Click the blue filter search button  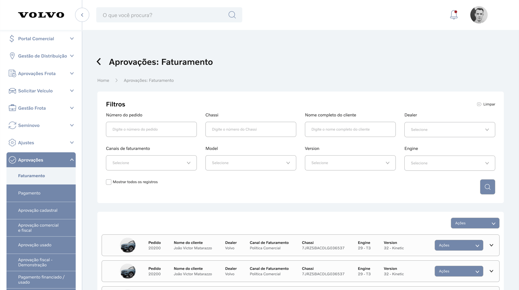(x=487, y=187)
